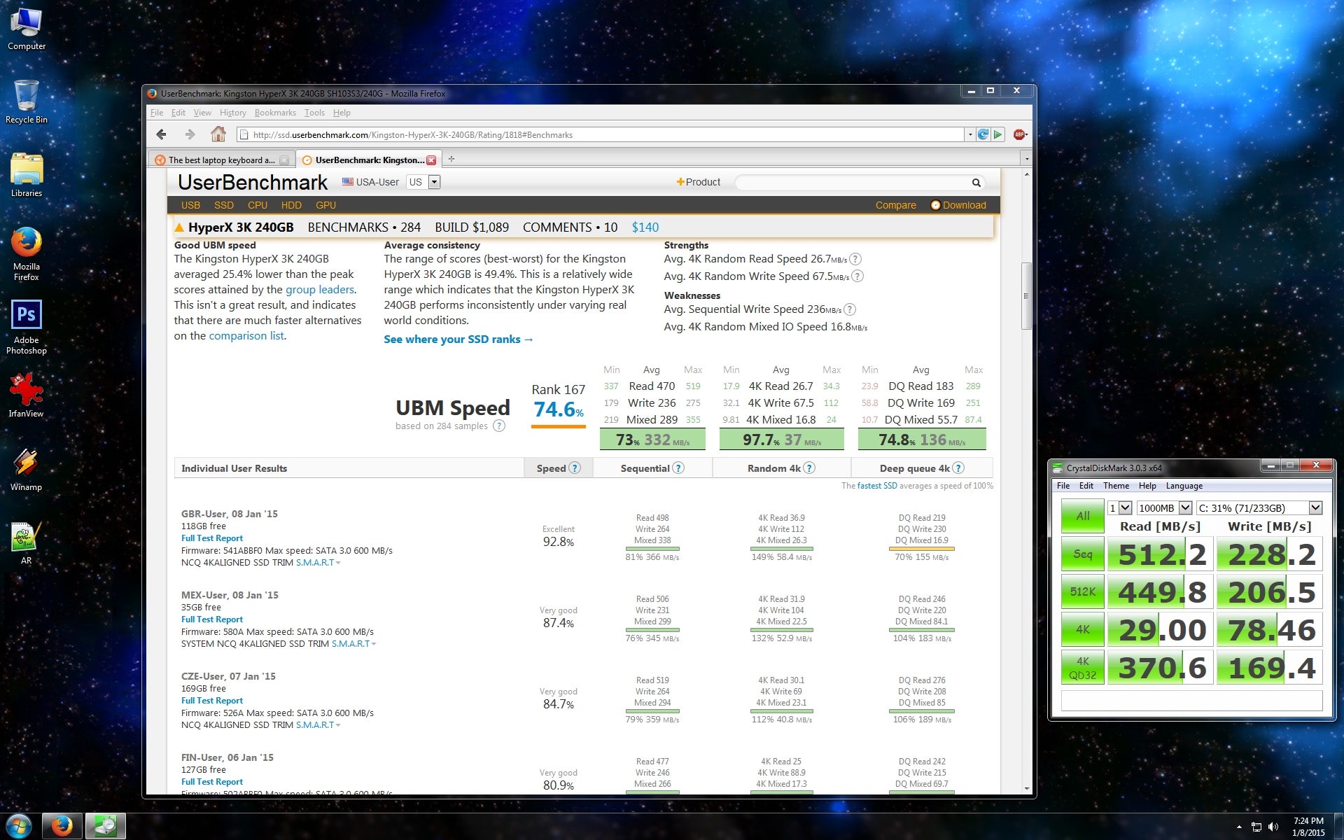Click the Firefox taskbar button
Viewport: 1344px width, 840px height.
pos(62,826)
